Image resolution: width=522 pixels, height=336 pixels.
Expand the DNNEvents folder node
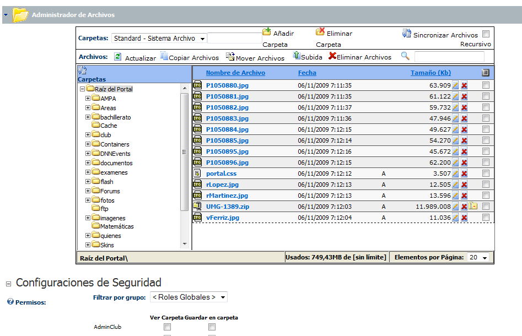88,153
